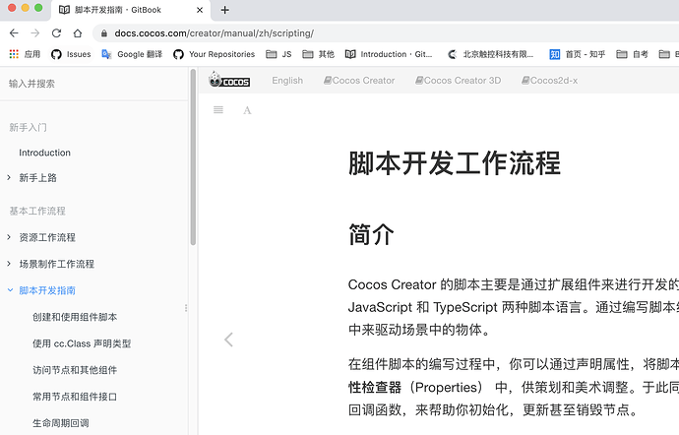The image size is (679, 435).
Task: Collapse the 脚本开发指南 chevron
Action: [x=10, y=290]
